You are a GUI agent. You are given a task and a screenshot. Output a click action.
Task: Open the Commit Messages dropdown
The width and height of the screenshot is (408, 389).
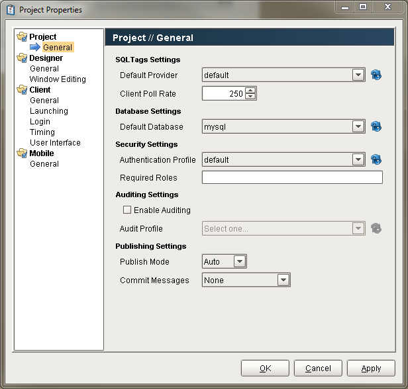283,280
